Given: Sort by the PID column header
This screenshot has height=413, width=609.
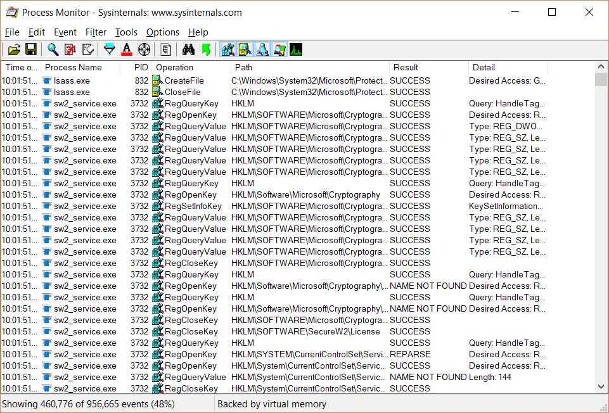Looking at the screenshot, I should pyautogui.click(x=136, y=67).
